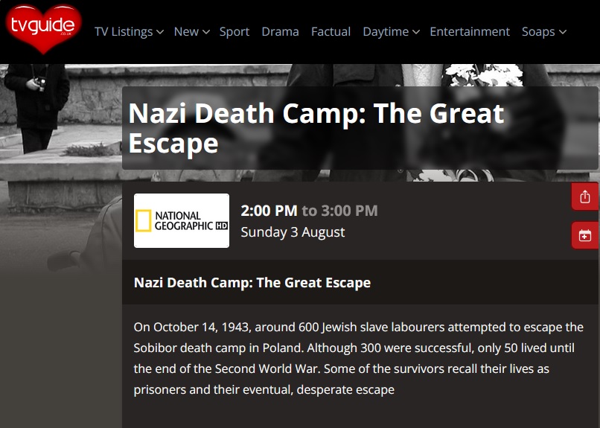Expand the New dropdown chevron

click(x=206, y=32)
